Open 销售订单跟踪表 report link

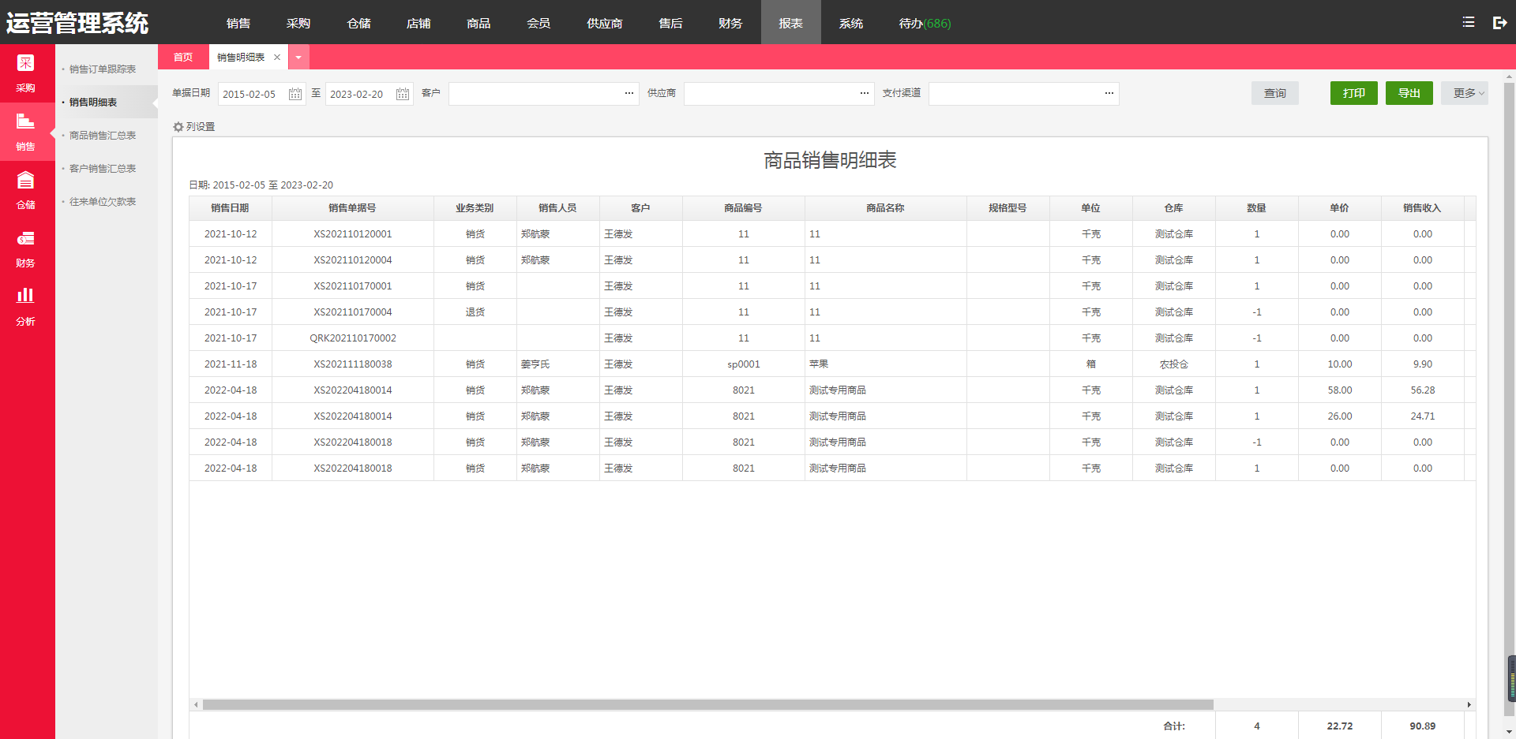coord(103,69)
